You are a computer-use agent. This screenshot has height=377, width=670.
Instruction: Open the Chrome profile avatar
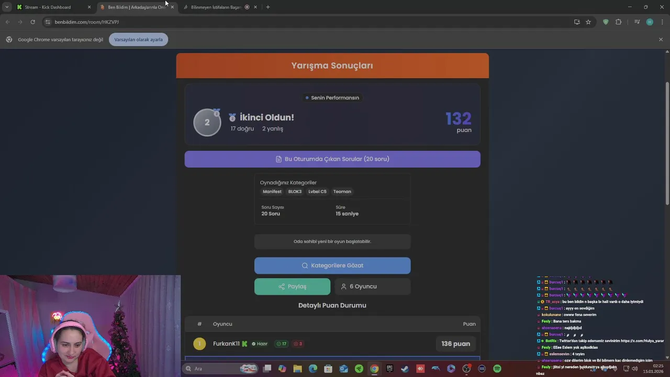(650, 22)
